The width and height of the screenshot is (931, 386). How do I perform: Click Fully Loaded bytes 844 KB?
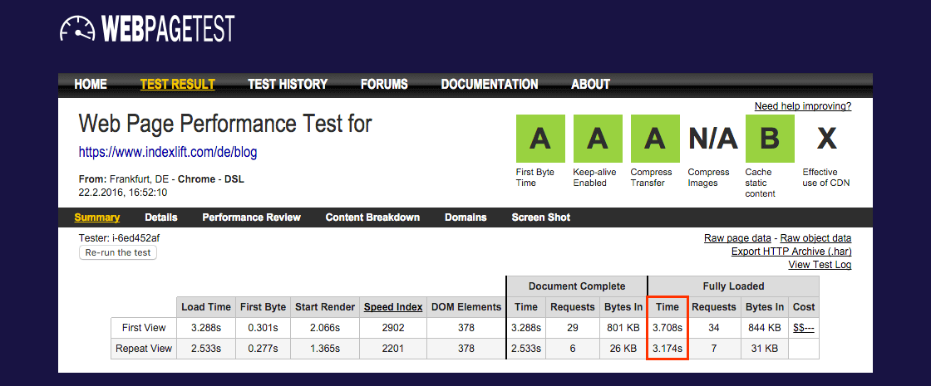click(x=764, y=328)
